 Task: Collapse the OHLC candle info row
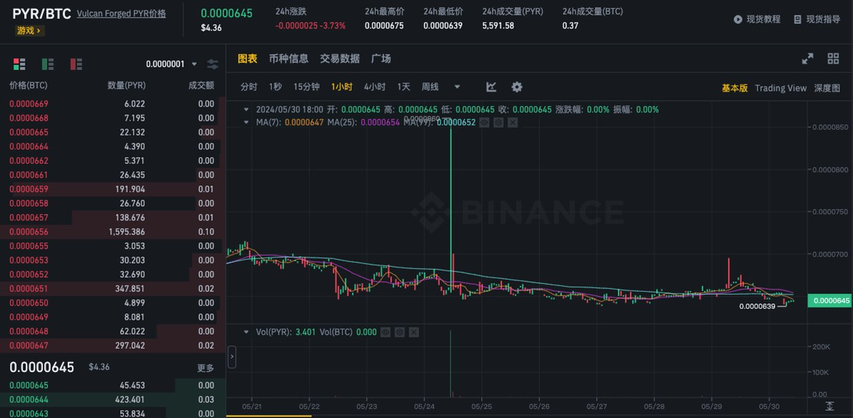(247, 109)
